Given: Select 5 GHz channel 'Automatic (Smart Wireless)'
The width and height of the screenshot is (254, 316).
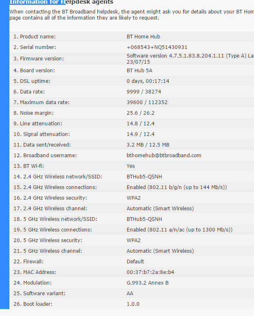Looking at the screenshot, I should pyautogui.click(x=160, y=251).
